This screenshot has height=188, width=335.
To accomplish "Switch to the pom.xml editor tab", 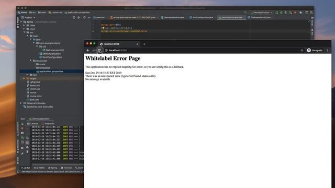I will pos(99,17).
